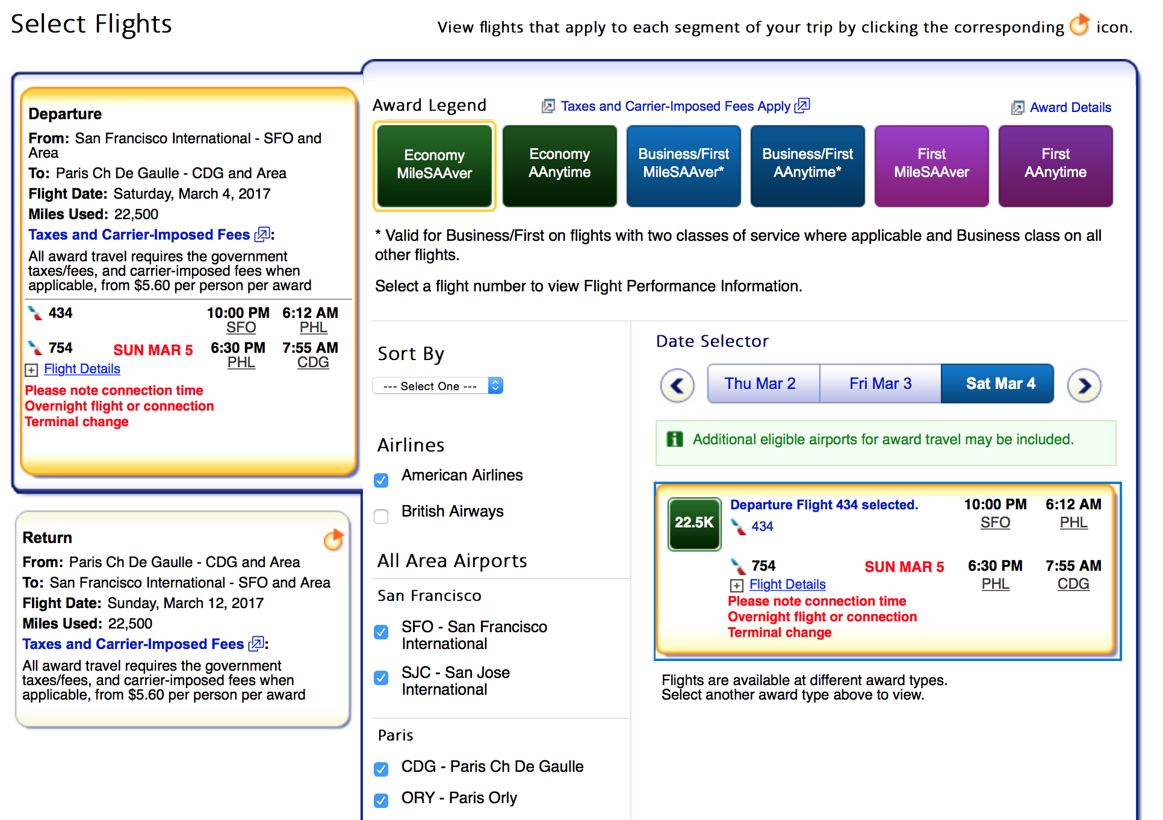Click external icon after Return Taxes Fees link
This screenshot has height=820, width=1163.
256,644
